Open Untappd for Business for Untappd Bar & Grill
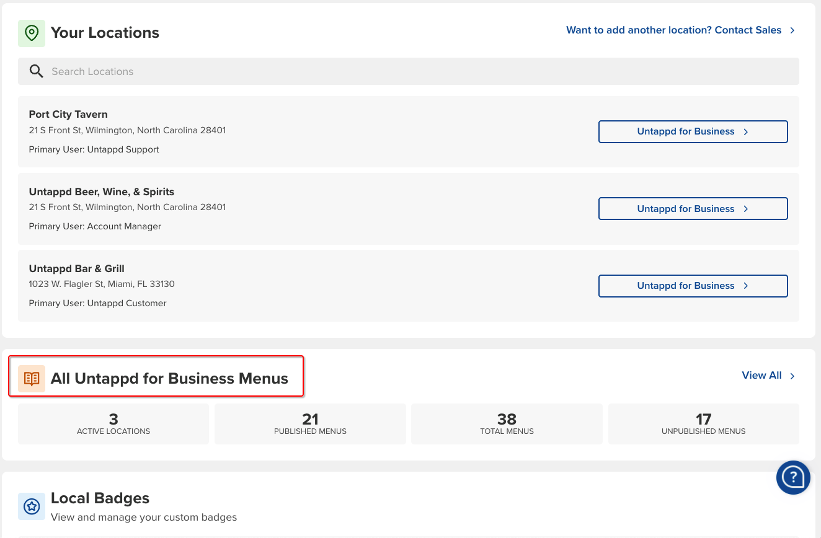Image resolution: width=821 pixels, height=538 pixels. click(x=693, y=286)
